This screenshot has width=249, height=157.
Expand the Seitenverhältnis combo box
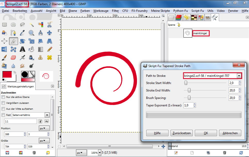point(47,115)
